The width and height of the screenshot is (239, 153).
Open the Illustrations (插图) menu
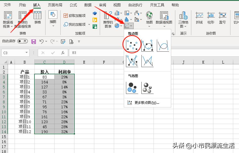53,19
